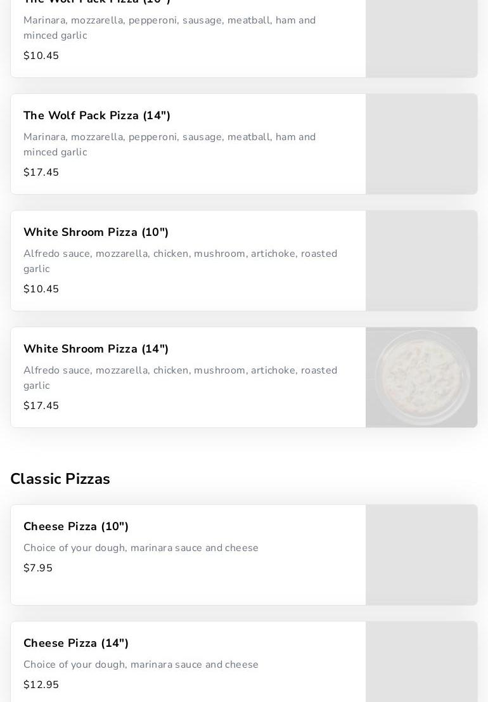Open the Cheese Pizza (14") image placeholder

[x=421, y=663]
